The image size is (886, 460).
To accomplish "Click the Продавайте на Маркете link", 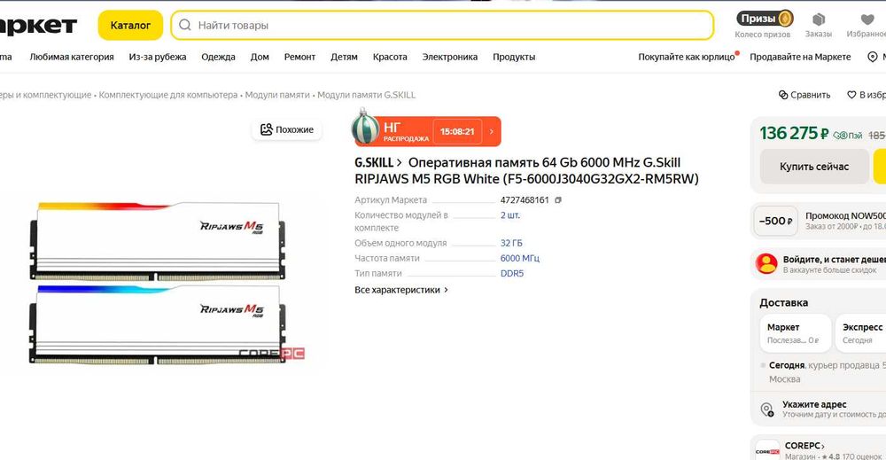I will 800,57.
